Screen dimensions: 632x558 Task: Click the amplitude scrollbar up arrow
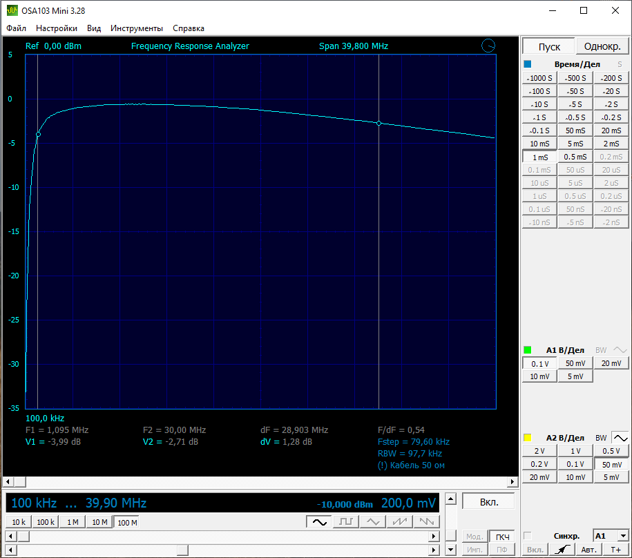[x=450, y=499]
